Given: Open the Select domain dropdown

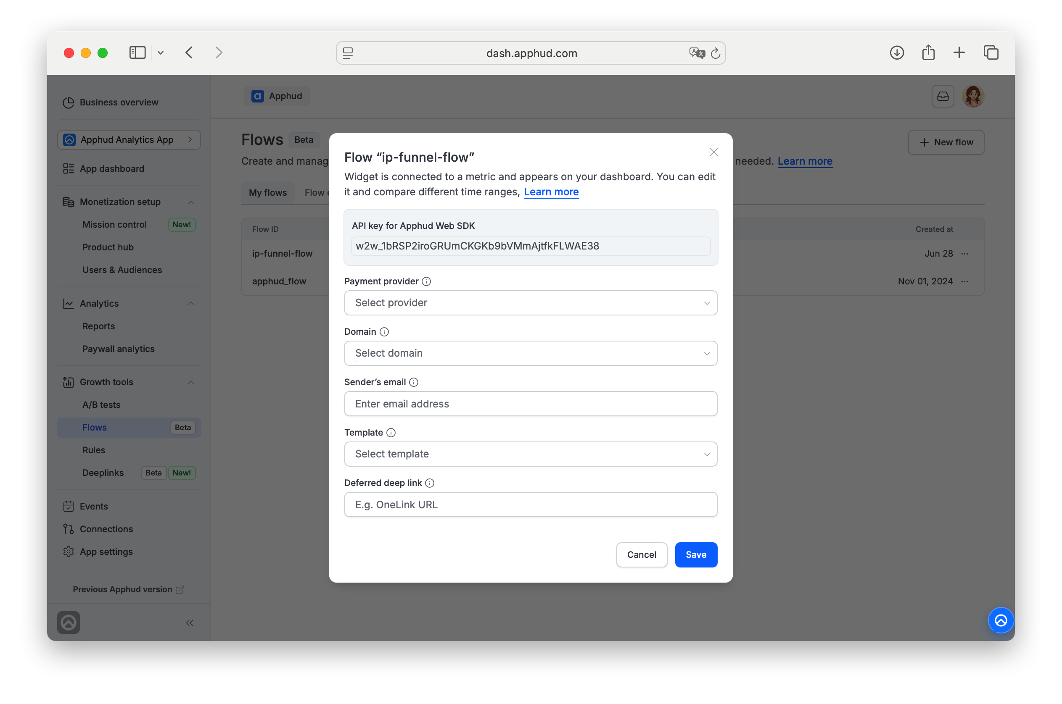Looking at the screenshot, I should (530, 353).
